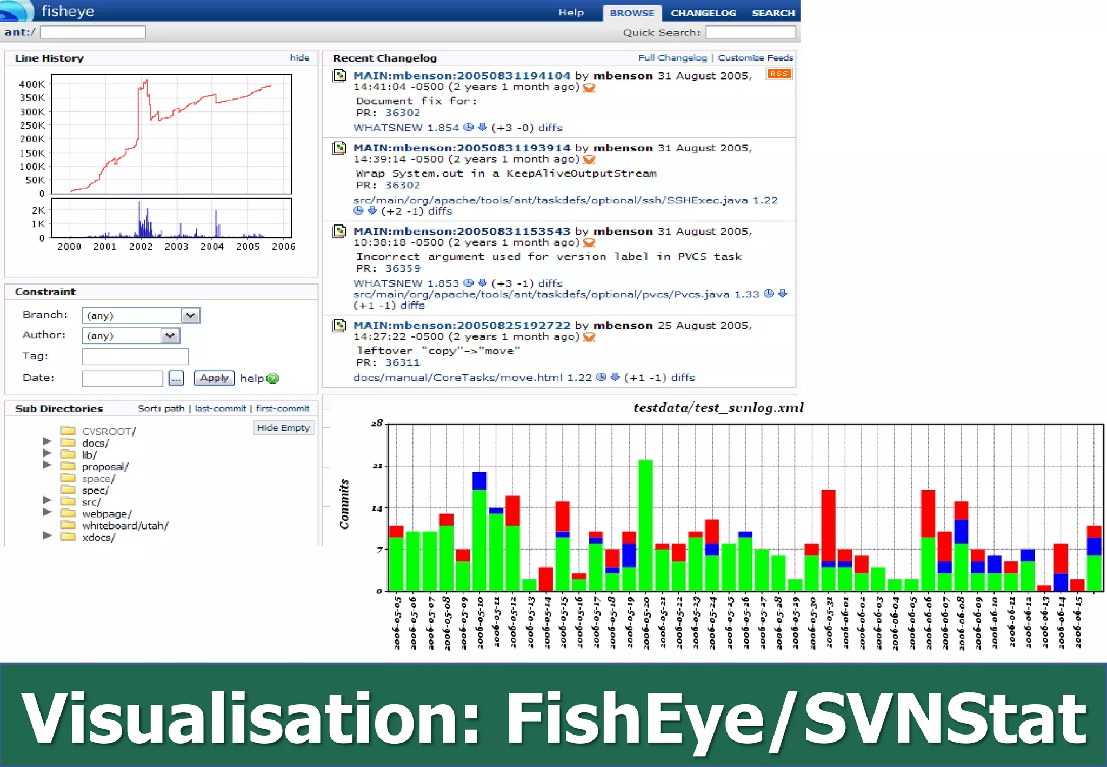Click the Quick Search input field

pos(750,32)
